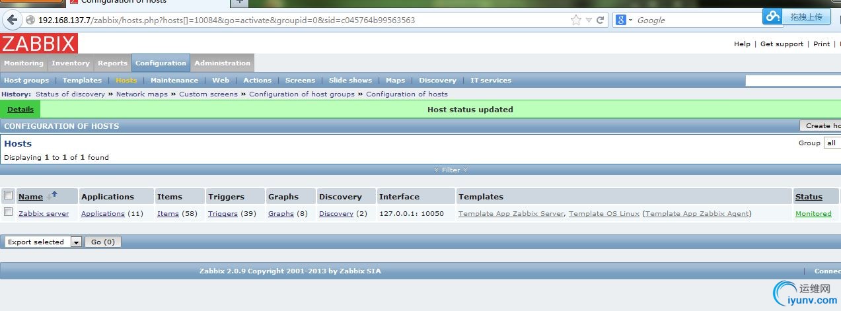Open the Zabbix server host link
The image size is (841, 311).
(44, 214)
